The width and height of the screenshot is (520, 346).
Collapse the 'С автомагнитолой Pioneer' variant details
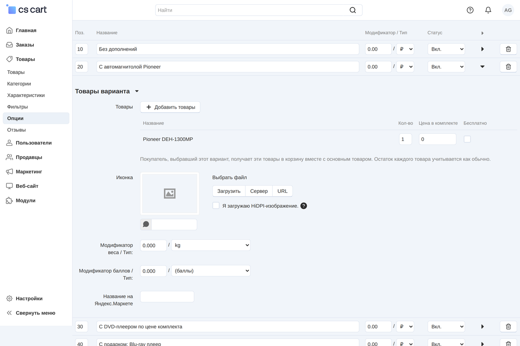click(482, 67)
